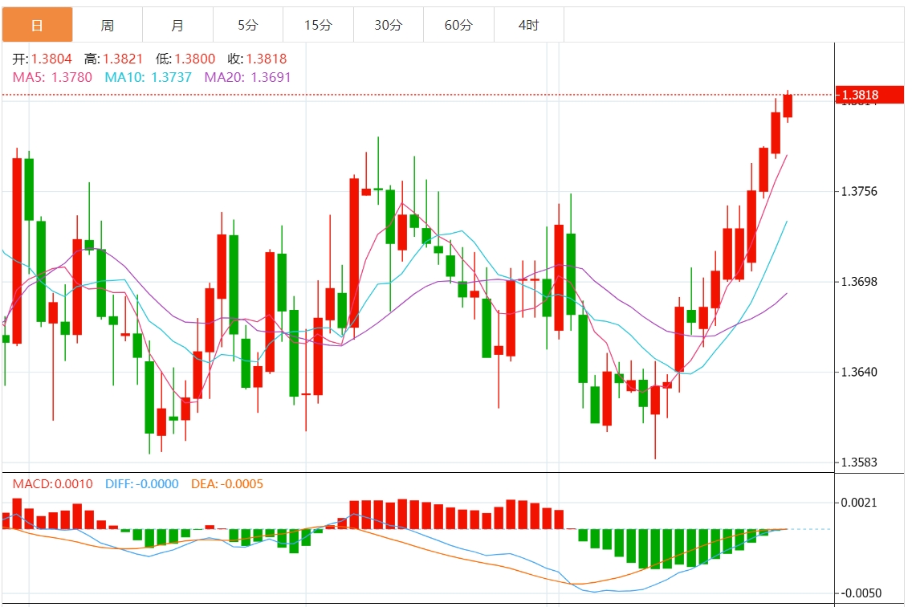The image size is (912, 607).
Task: Switch to the 周 weekly tab
Action: pyautogui.click(x=108, y=25)
